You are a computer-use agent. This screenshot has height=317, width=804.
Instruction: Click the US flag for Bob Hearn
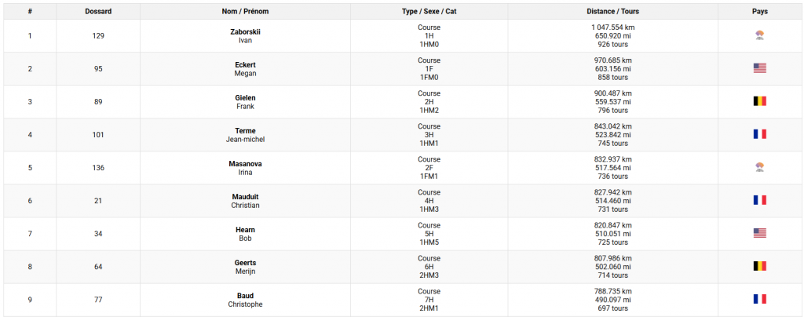coord(759,233)
